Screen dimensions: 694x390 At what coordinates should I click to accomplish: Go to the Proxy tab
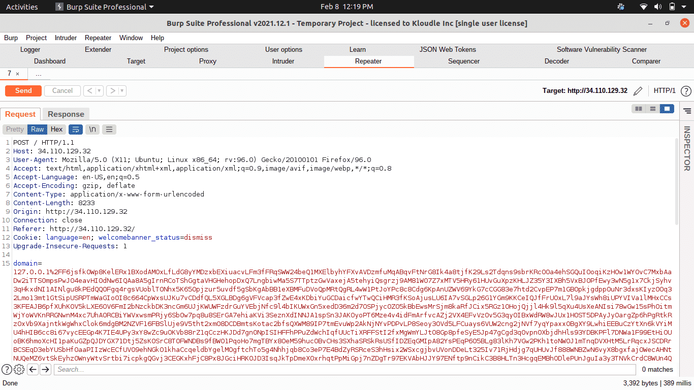pos(208,61)
